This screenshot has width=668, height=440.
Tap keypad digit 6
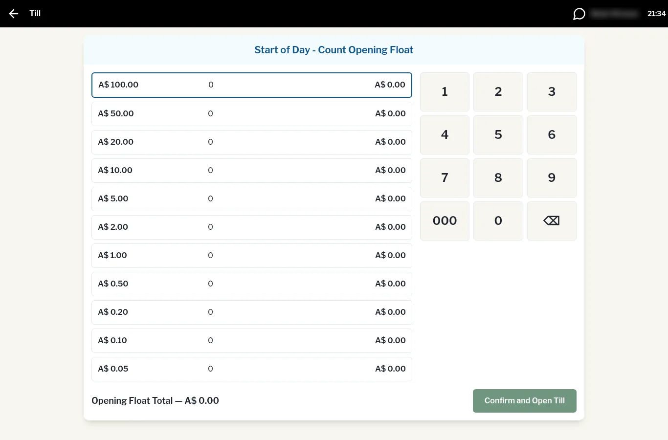coord(552,135)
